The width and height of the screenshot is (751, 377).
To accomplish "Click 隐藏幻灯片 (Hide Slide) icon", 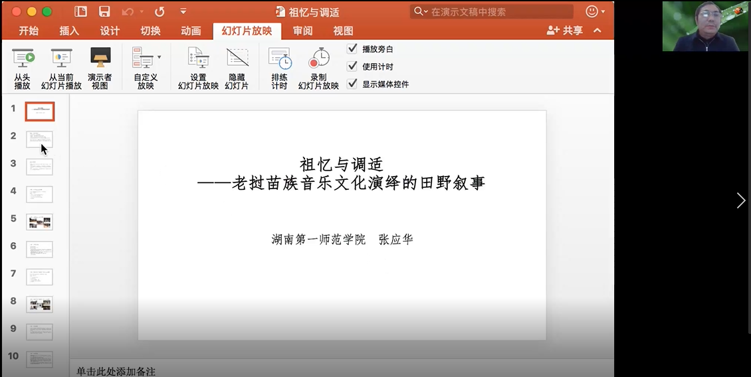I will coord(237,59).
